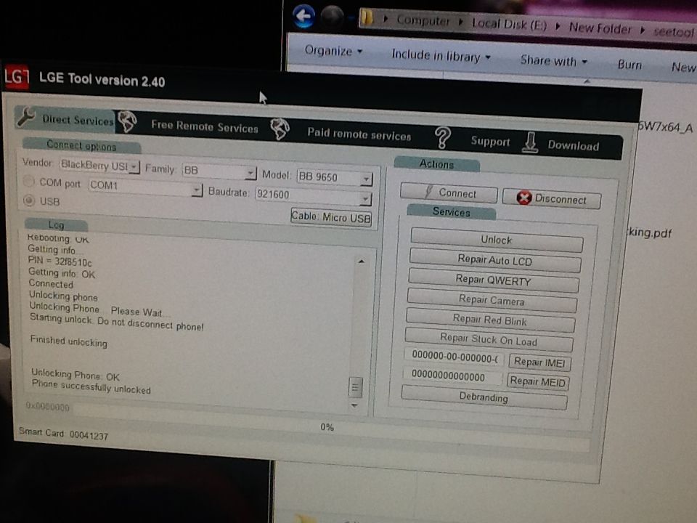Click the IMEI input field
This screenshot has height=523, width=697.
[x=455, y=356]
